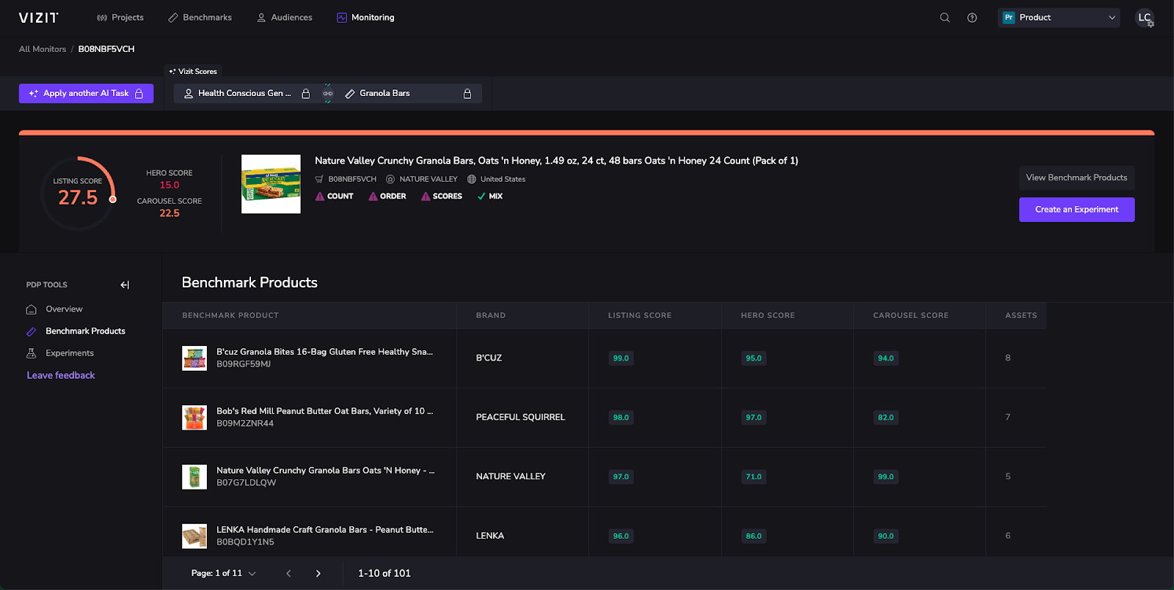Open the Projects menu

tap(120, 18)
